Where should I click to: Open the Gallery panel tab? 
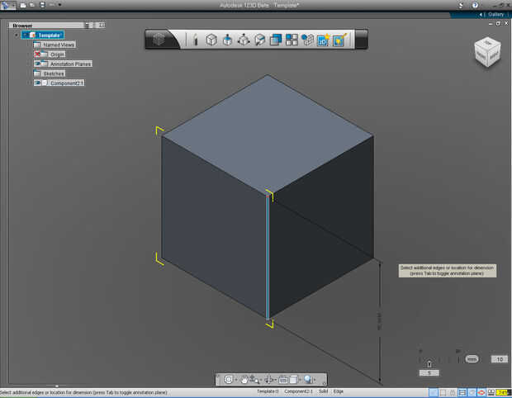click(494, 15)
